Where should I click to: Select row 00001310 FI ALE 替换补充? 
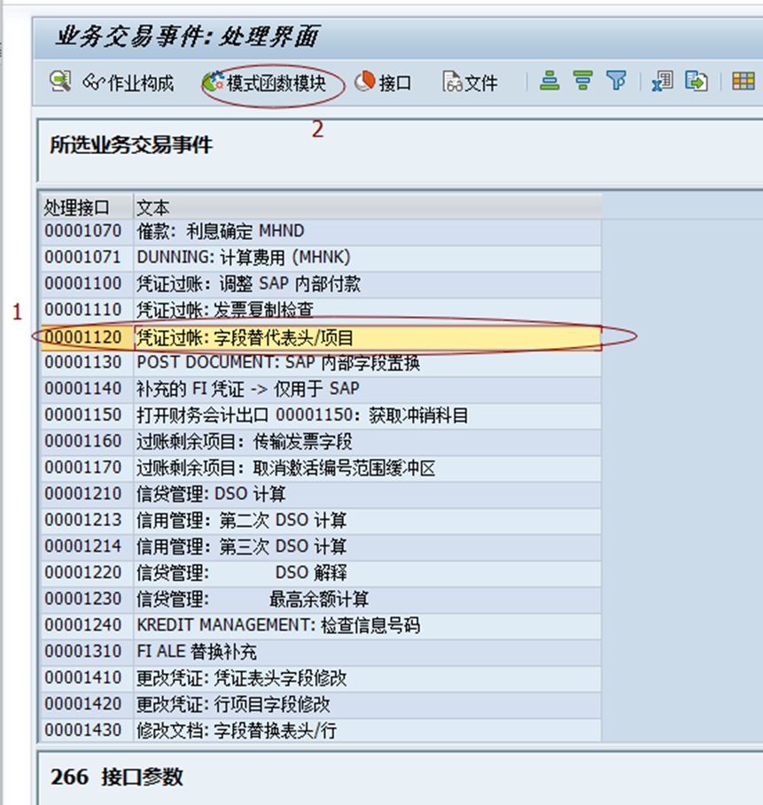[321, 652]
